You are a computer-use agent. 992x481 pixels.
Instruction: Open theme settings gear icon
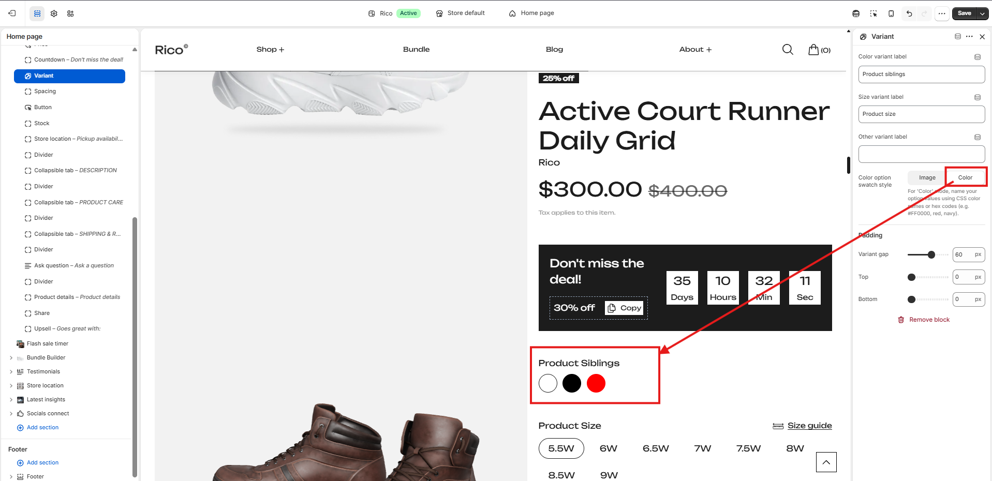54,13
